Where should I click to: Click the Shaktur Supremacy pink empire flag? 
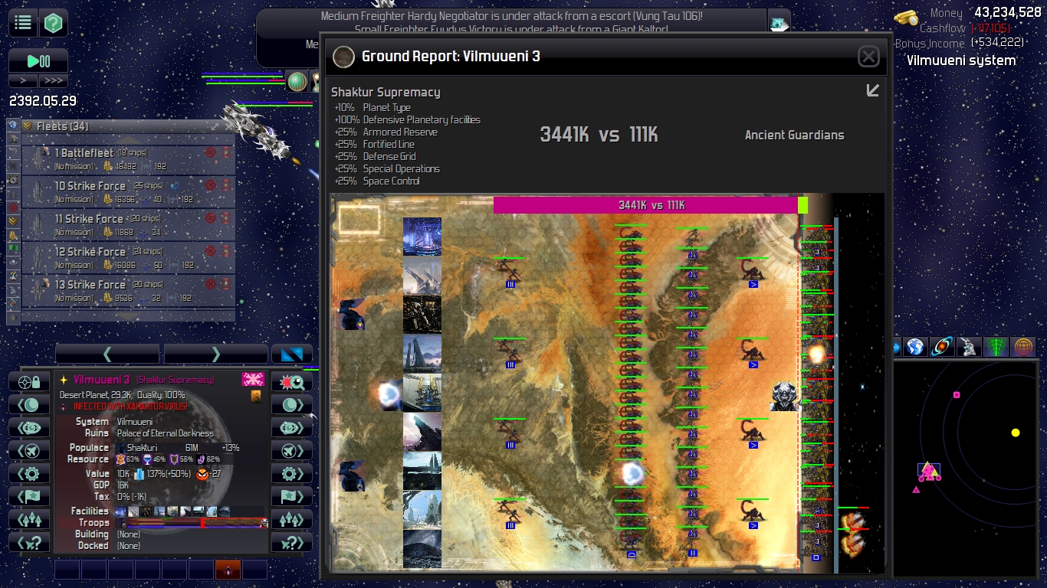(253, 380)
